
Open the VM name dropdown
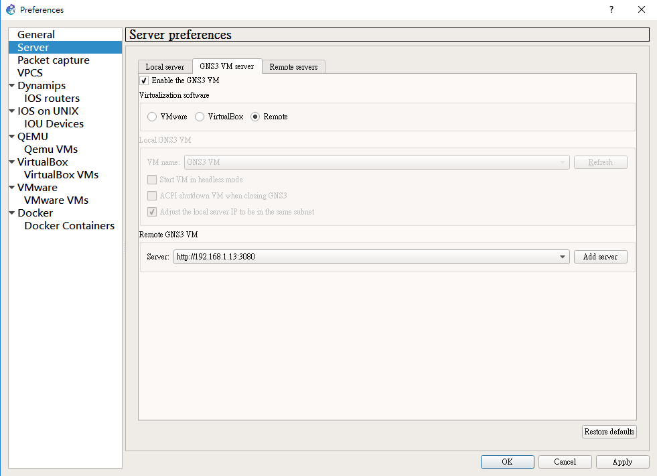[x=376, y=162]
